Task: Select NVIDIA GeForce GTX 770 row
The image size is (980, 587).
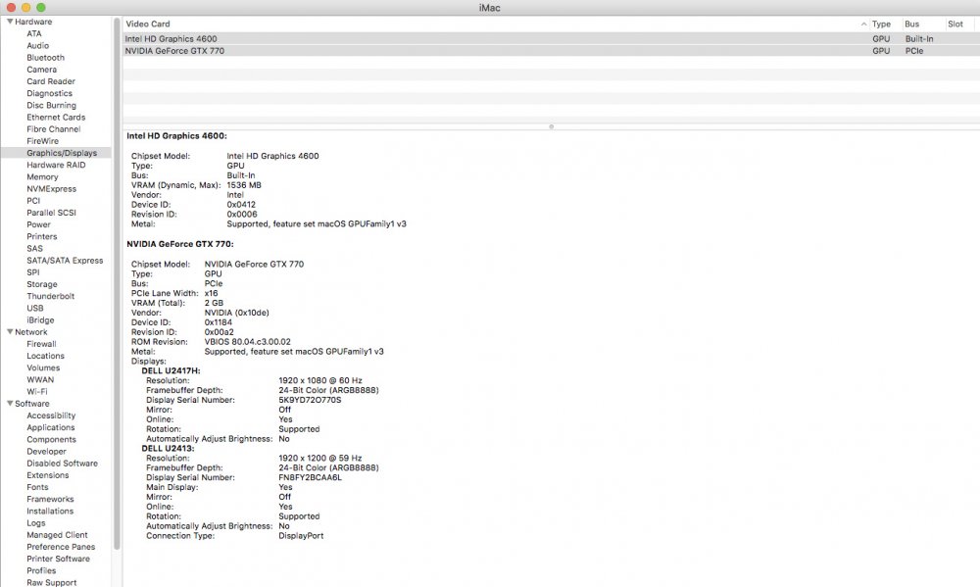Action: [x=551, y=51]
